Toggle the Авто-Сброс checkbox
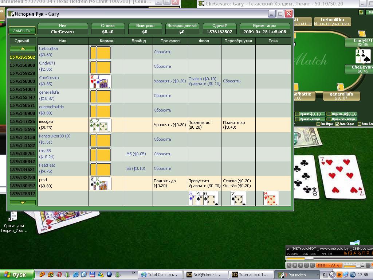Screen dimensions: 373x280 [337, 124]
